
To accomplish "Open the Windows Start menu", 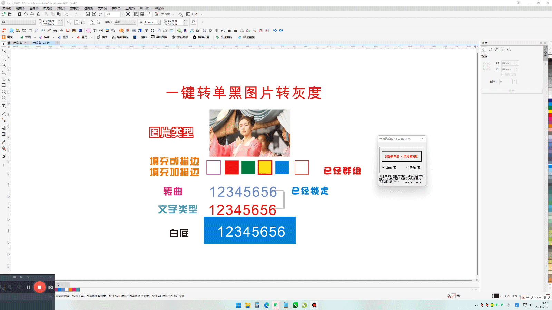I will (x=238, y=305).
